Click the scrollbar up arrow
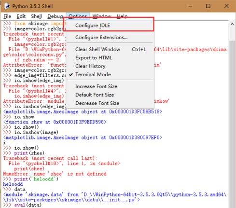The width and height of the screenshot is (236, 208). [232, 24]
